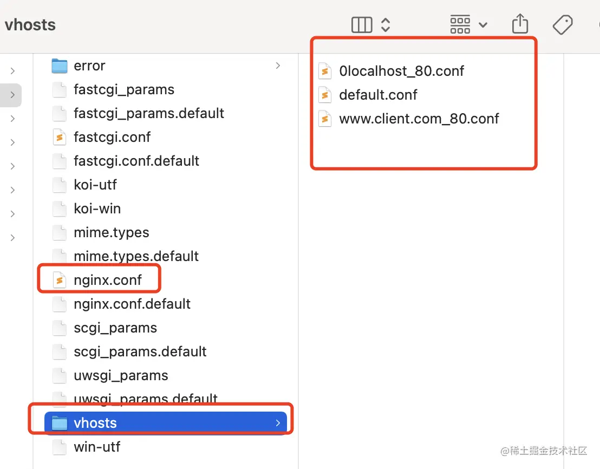Select nginx.conf.default file icon
The image size is (600, 469).
point(60,304)
